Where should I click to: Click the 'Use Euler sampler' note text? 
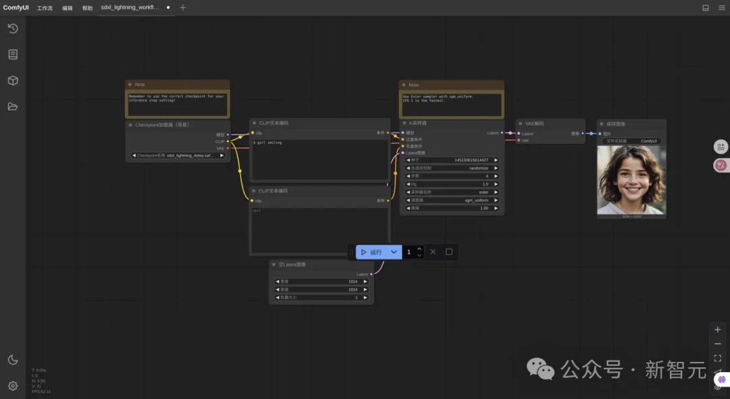[451, 104]
